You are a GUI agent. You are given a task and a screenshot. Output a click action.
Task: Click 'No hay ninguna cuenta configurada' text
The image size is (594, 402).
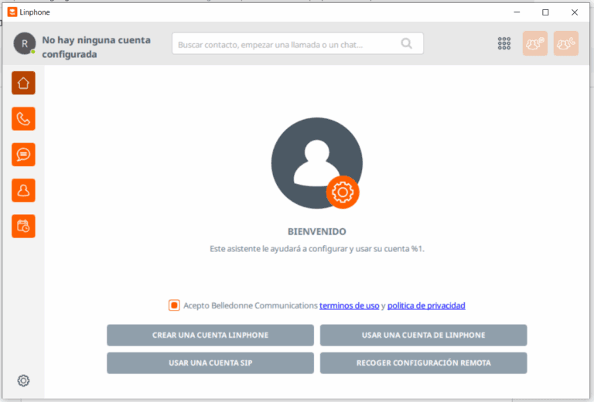(x=96, y=47)
